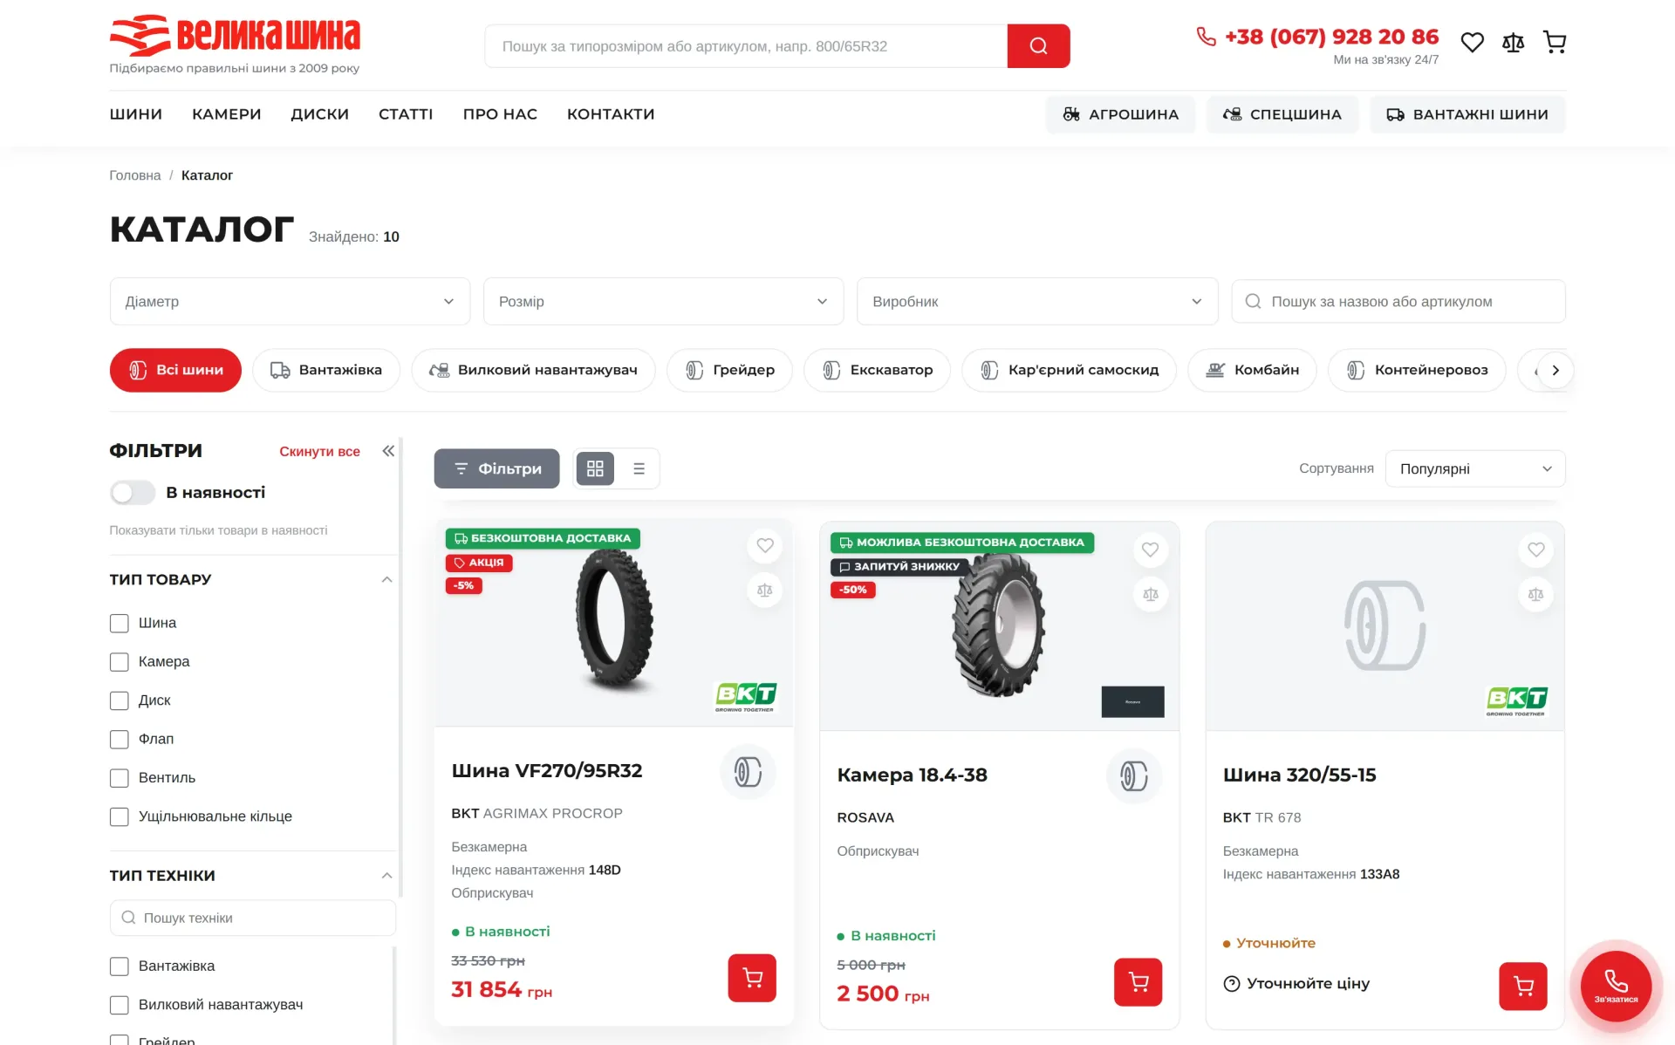The height and width of the screenshot is (1045, 1675).
Task: Open the Популярні sorting dropdown
Action: [1474, 468]
